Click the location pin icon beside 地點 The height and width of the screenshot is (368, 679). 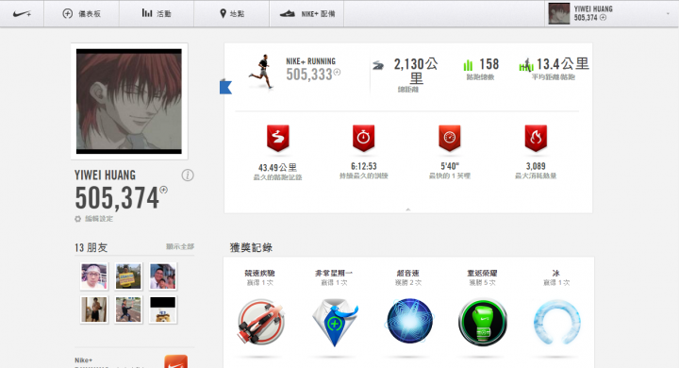click(x=223, y=14)
